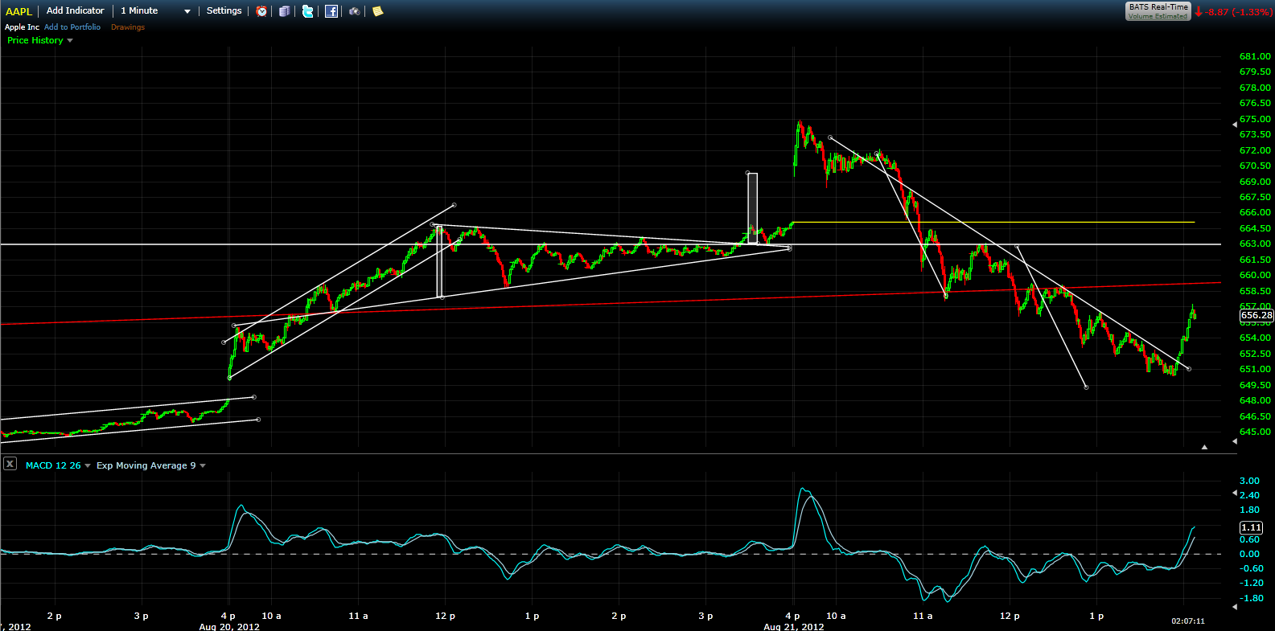
Task: Click the database stack icon in toolbar
Action: pos(284,11)
